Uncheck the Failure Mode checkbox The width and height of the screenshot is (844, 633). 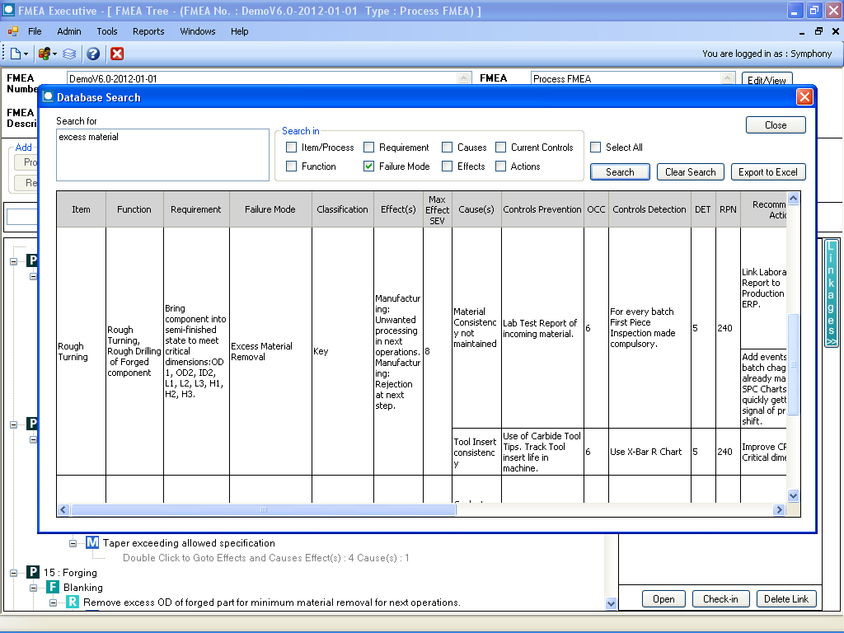coord(368,166)
